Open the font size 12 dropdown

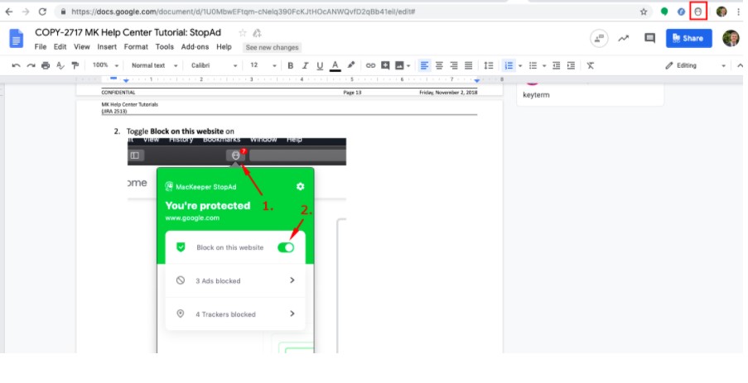pyautogui.click(x=263, y=65)
